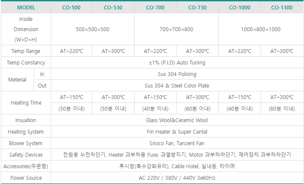Click the 700×700×800 dimension cell
Image resolution: width=304 pixels, height=184 pixels.
point(176,29)
